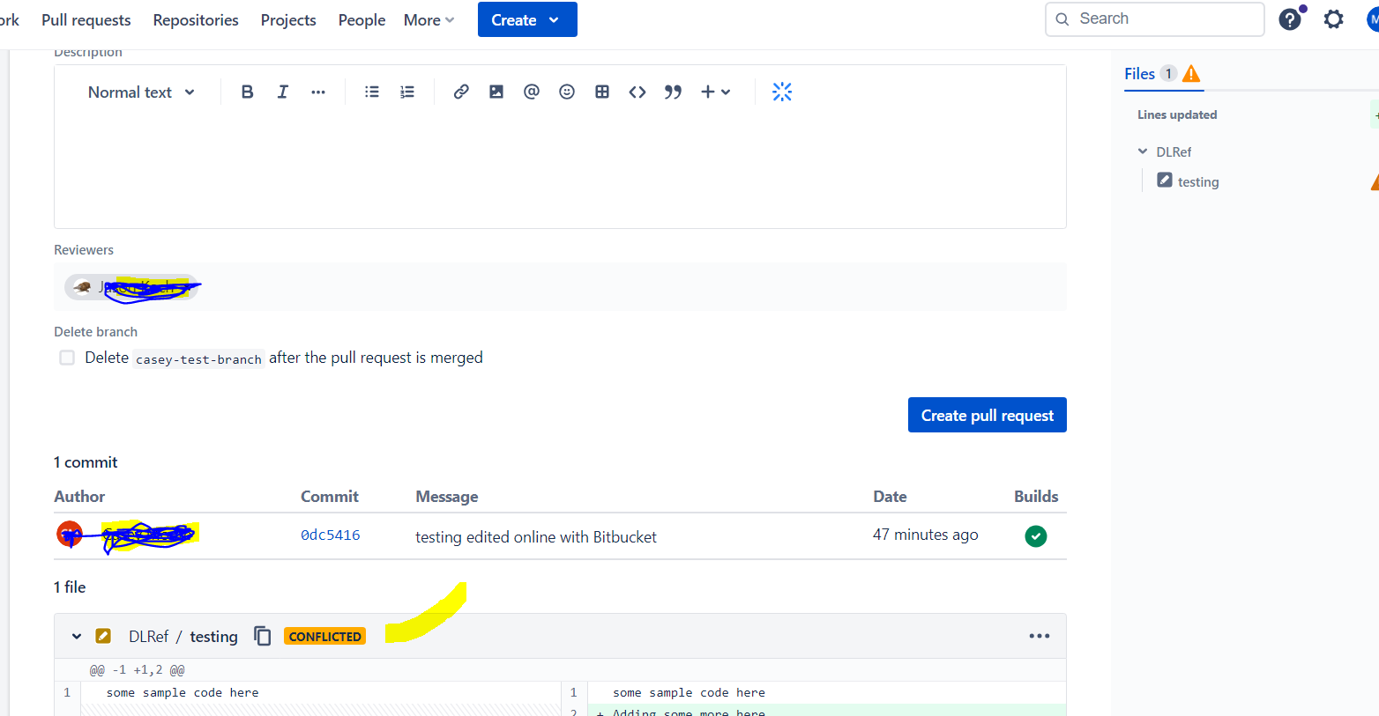
Task: Open the Pull requests menu item
Action: 86,20
